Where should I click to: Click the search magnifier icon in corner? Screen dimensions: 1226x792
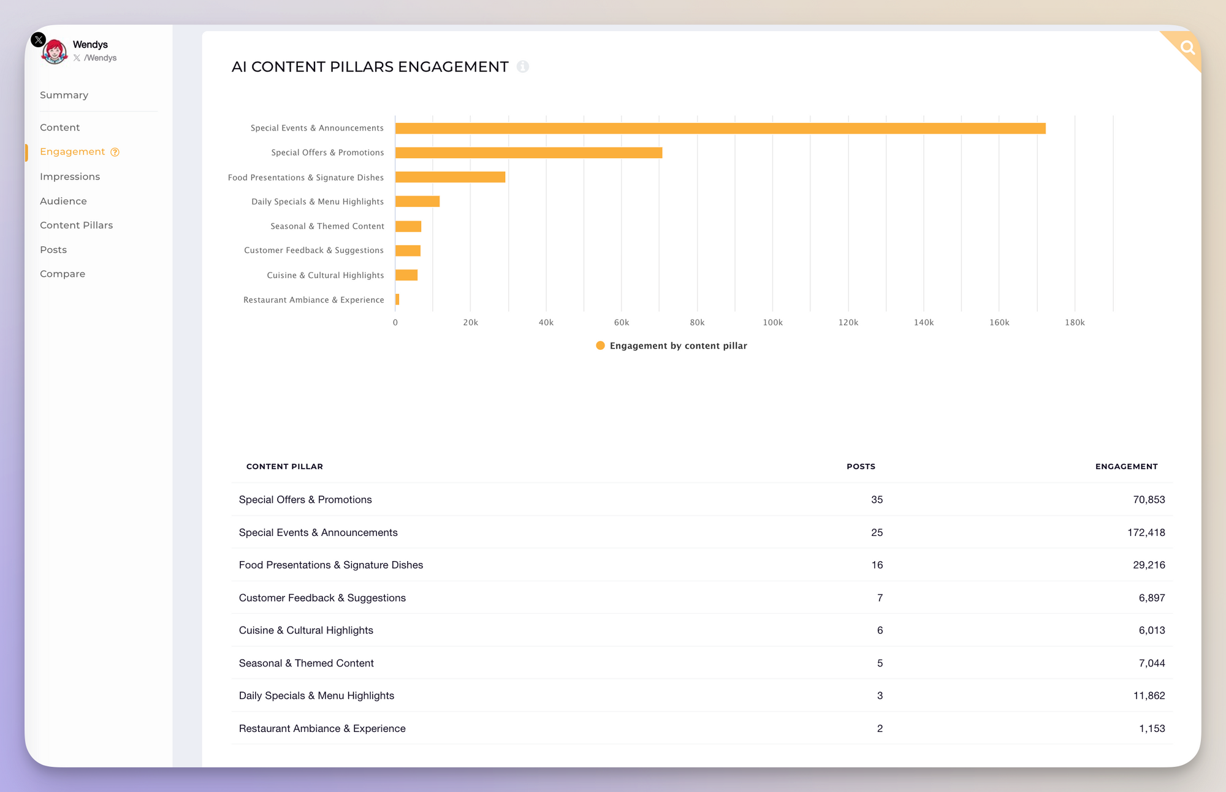(1187, 48)
